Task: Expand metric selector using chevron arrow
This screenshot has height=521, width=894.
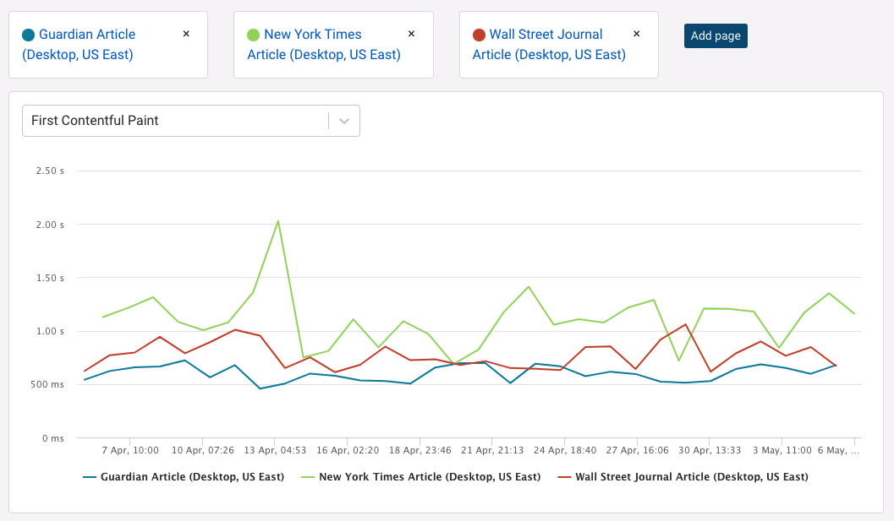Action: coord(343,121)
